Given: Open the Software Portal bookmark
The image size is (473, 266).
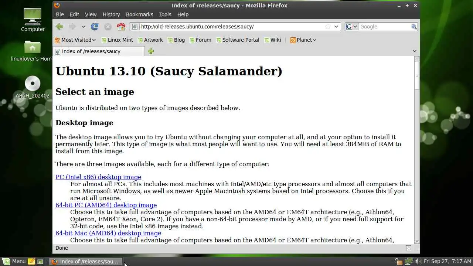Looking at the screenshot, I should [x=238, y=40].
